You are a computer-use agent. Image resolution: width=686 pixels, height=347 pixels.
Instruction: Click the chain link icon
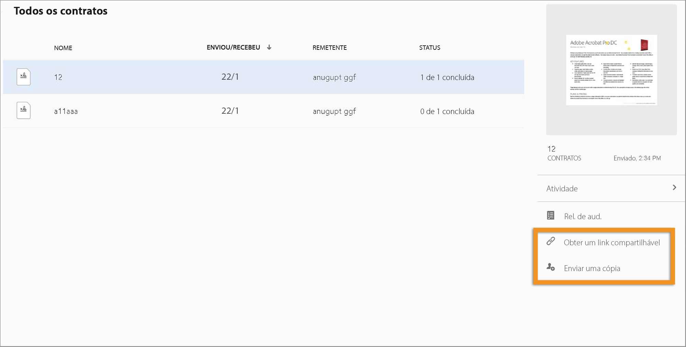551,242
